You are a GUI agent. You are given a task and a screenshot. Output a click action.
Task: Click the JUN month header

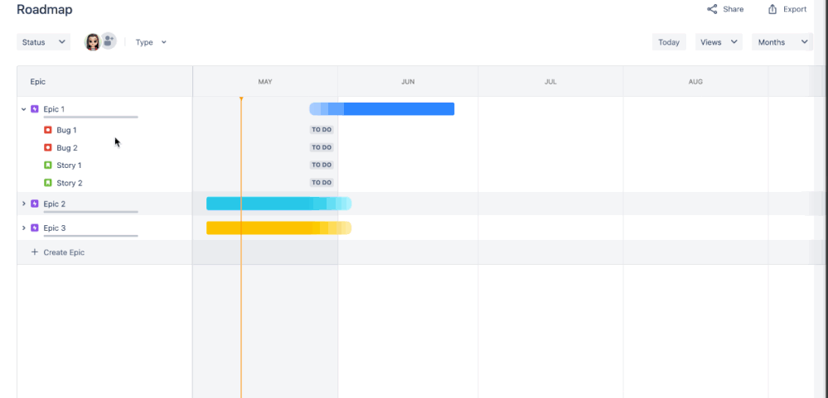pyautogui.click(x=408, y=82)
